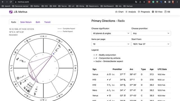Screen dimensions: 180x101
Task: Bookmark this page with star icon
Action: pyautogui.click(x=144, y=2)
